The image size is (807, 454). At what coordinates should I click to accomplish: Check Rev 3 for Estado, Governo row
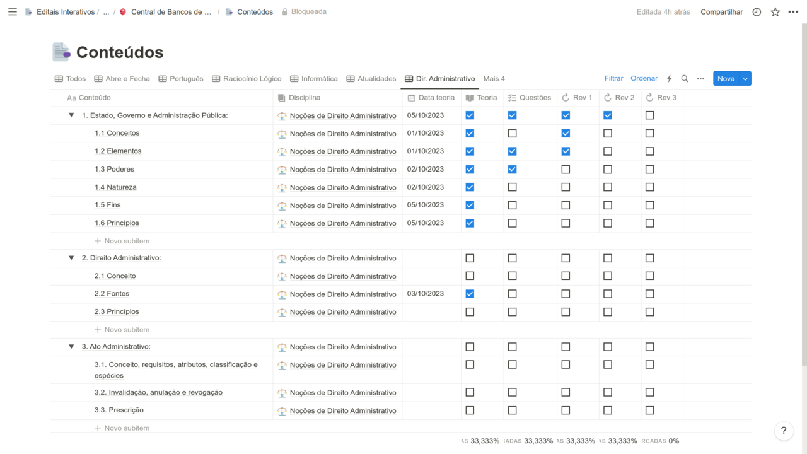pos(650,115)
